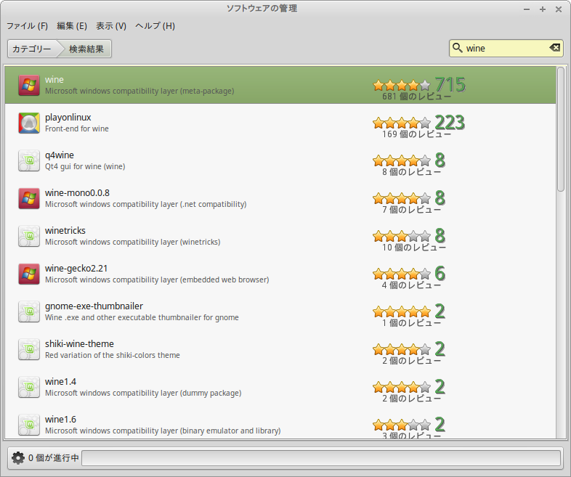Screen dimensions: 571x477
Task: Select the shiki-wine-theme title
Action: (x=79, y=344)
